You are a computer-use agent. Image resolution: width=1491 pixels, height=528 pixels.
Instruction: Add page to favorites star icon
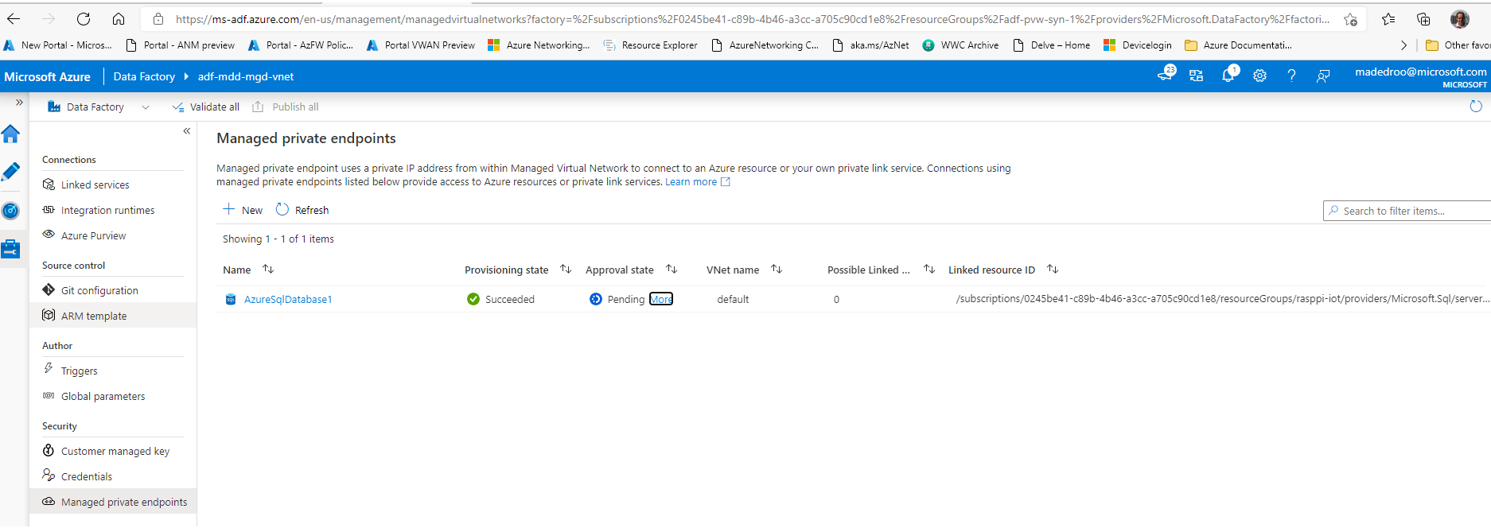tap(1350, 19)
